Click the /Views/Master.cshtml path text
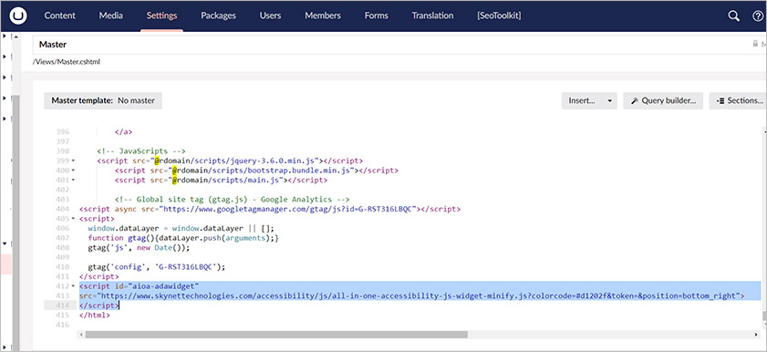Viewport: 767px width, 352px height. 67,62
